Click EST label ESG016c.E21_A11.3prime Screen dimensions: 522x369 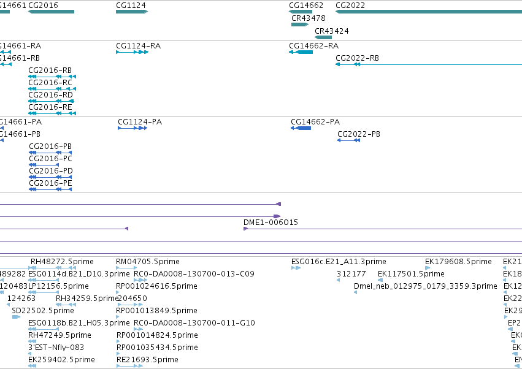point(339,262)
